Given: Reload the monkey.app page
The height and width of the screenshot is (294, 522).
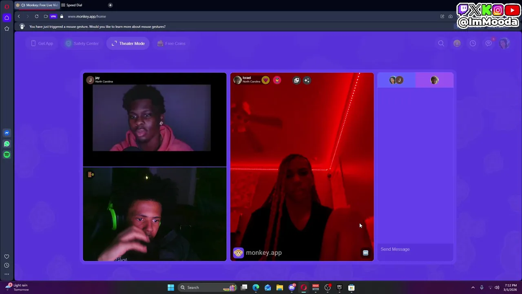Looking at the screenshot, I should tap(37, 16).
